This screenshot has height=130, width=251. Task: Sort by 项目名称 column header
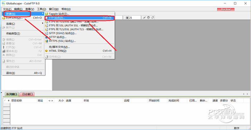tap(23, 101)
